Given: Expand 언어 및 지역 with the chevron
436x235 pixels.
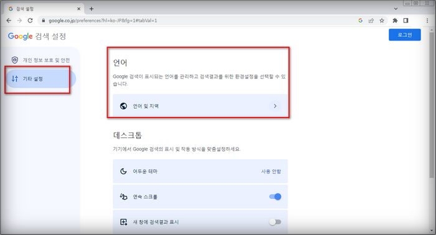Looking at the screenshot, I should (x=275, y=106).
